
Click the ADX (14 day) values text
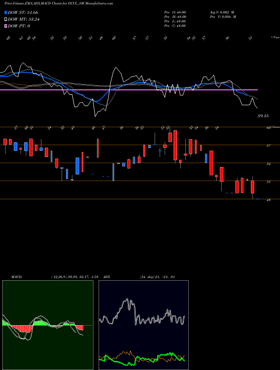pyautogui.click(x=157, y=277)
